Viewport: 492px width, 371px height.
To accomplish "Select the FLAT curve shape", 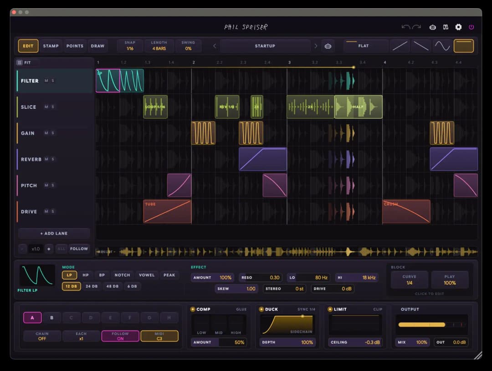I will tap(365, 46).
